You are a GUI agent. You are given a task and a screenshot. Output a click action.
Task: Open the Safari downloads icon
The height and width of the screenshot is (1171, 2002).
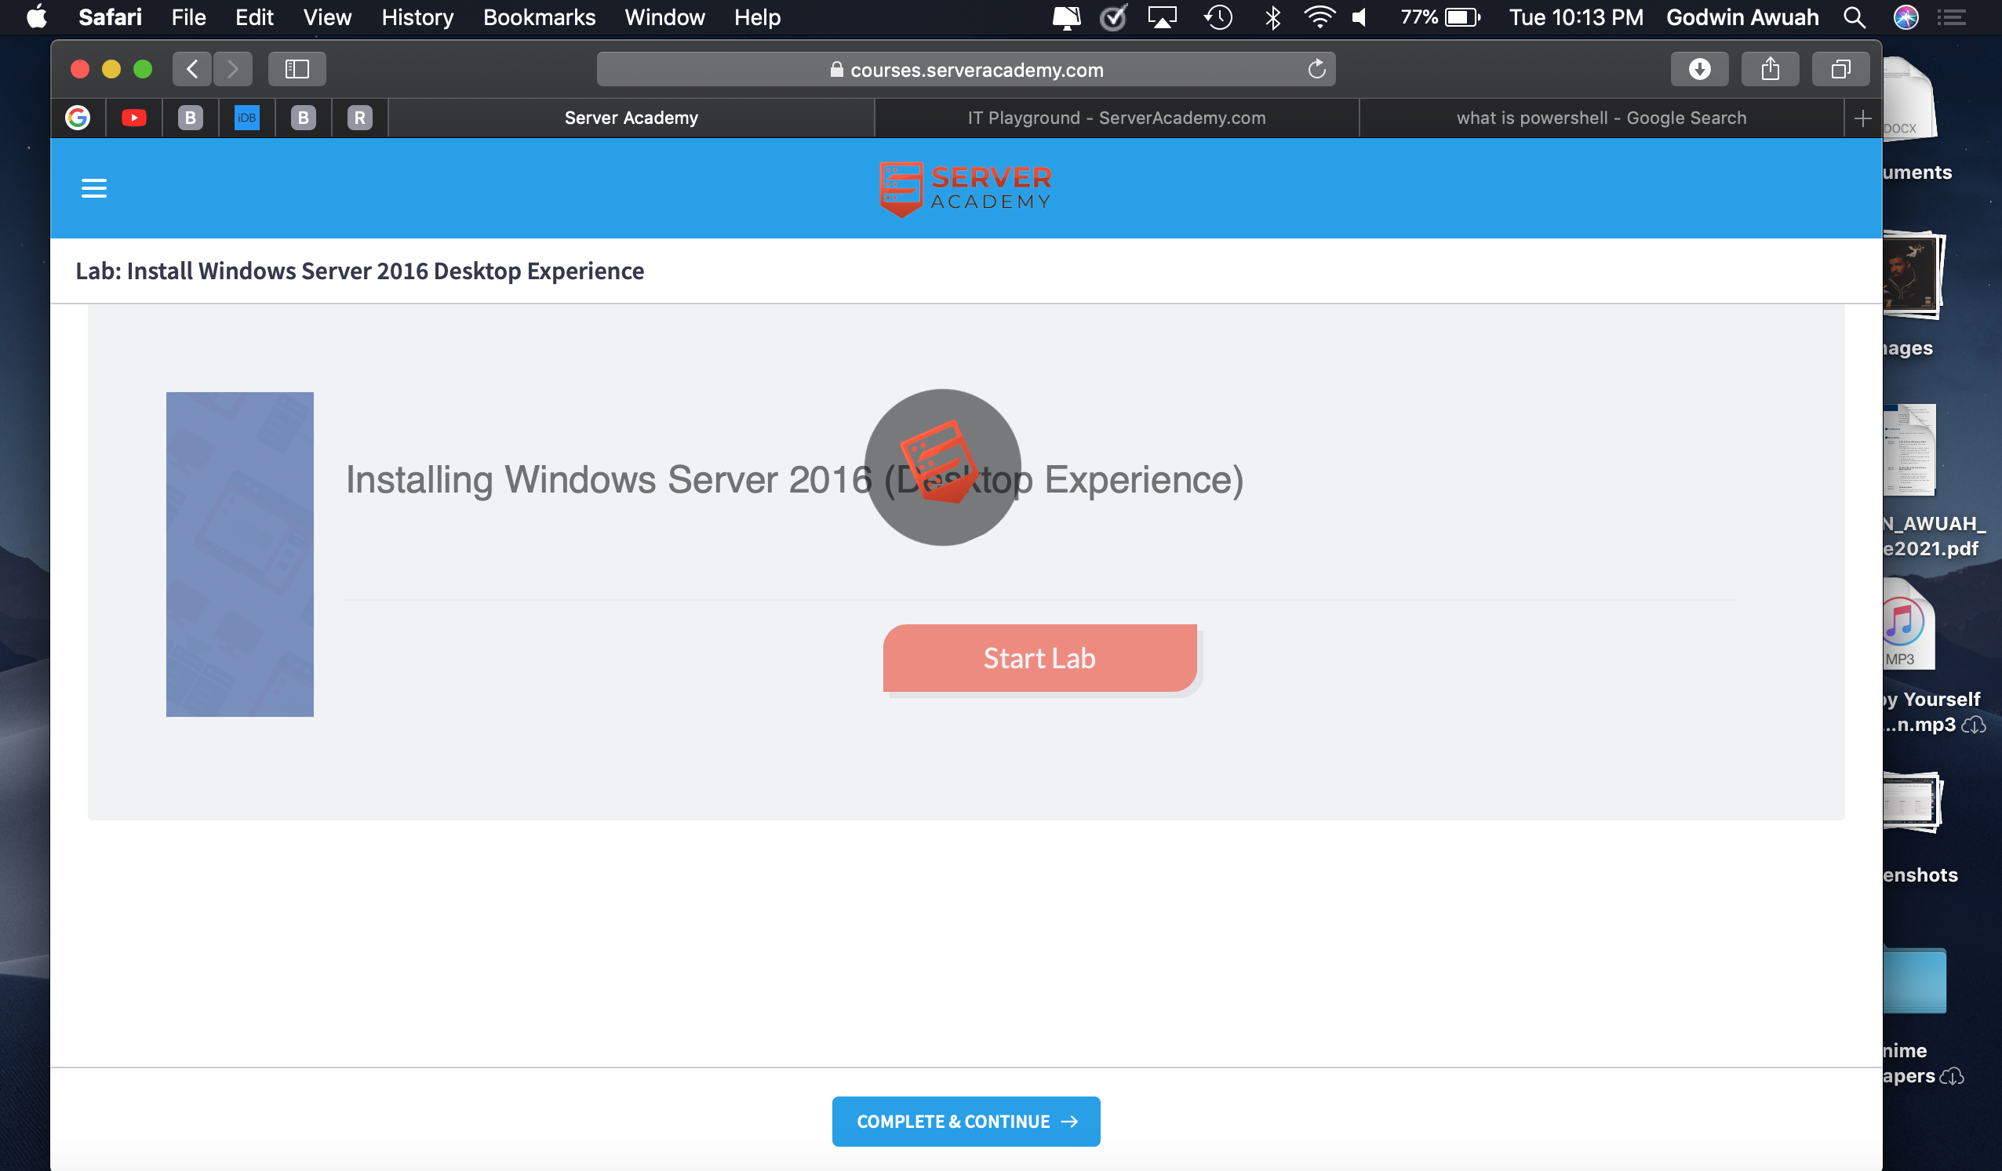(x=1698, y=69)
